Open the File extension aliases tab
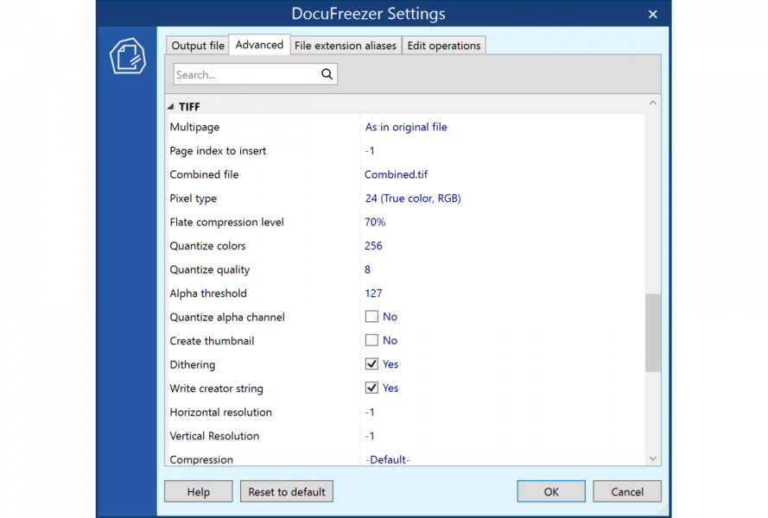 pos(345,45)
